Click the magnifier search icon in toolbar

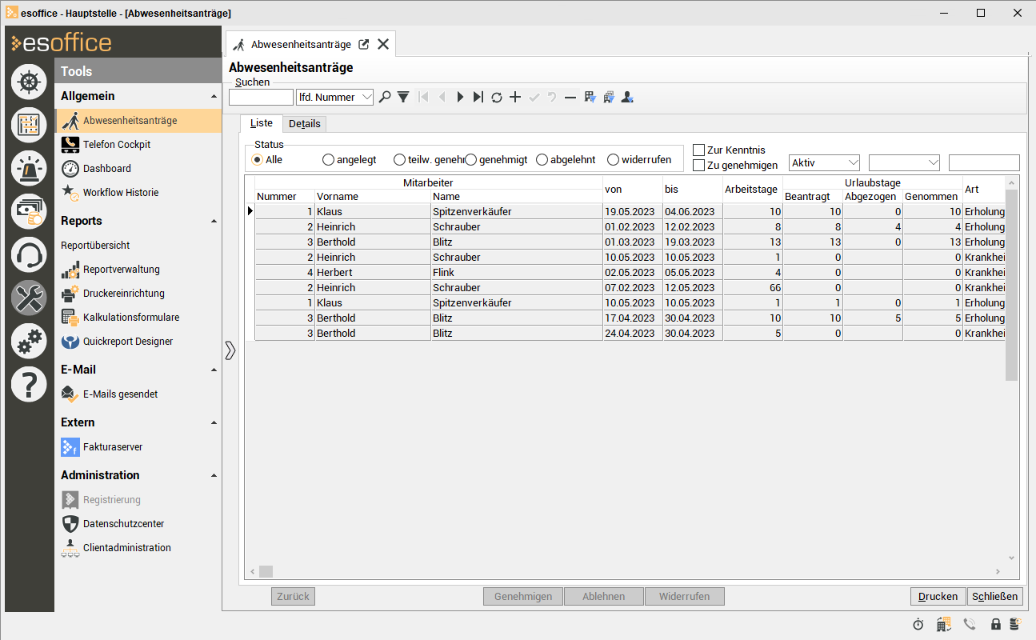pos(385,97)
